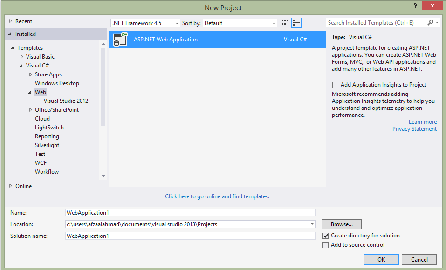
Task: Open the help question mark button
Action: click(x=415, y=6)
